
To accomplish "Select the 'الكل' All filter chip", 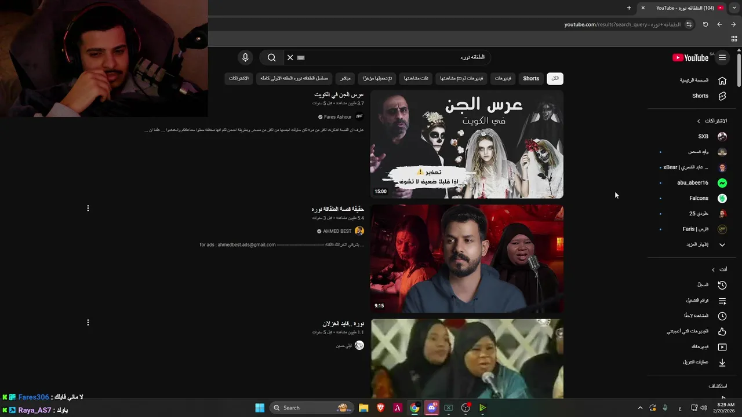I will point(555,79).
